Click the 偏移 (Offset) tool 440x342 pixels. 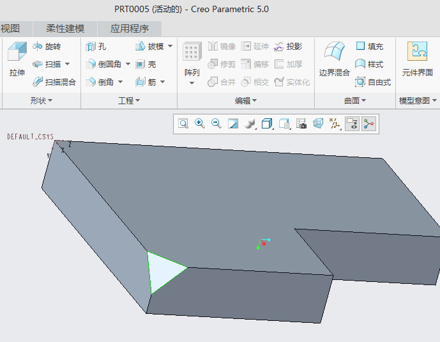tap(255, 65)
